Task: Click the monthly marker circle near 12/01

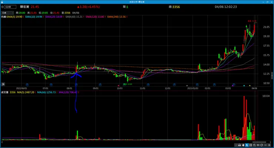Action: pyautogui.click(x=174, y=85)
